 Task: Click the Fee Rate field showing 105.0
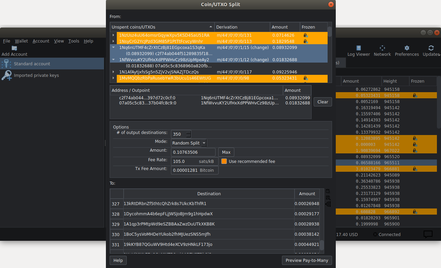point(195,161)
